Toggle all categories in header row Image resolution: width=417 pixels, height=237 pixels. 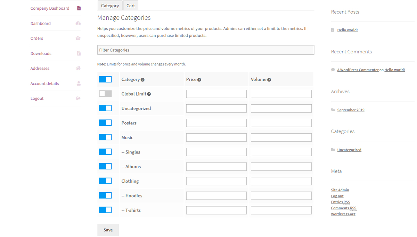(105, 79)
